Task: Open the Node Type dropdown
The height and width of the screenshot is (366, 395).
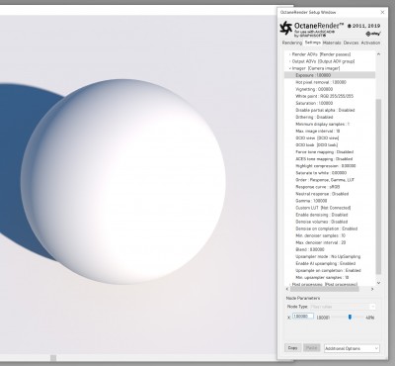Action: click(343, 307)
